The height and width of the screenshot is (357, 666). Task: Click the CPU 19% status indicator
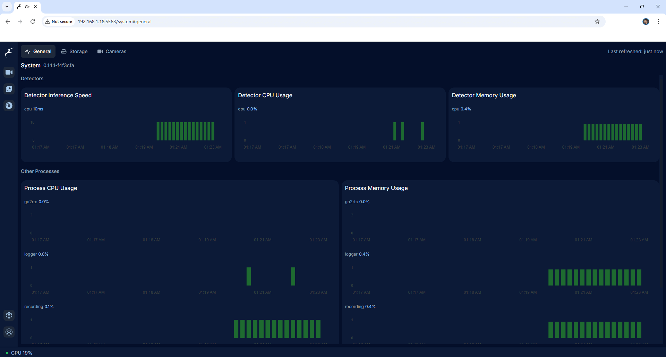[x=19, y=353]
